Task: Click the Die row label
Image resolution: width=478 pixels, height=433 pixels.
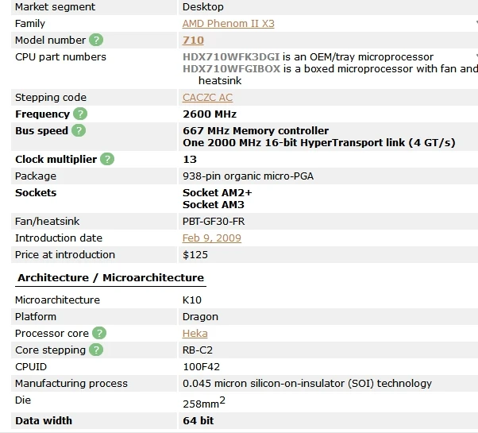Action: pos(23,400)
